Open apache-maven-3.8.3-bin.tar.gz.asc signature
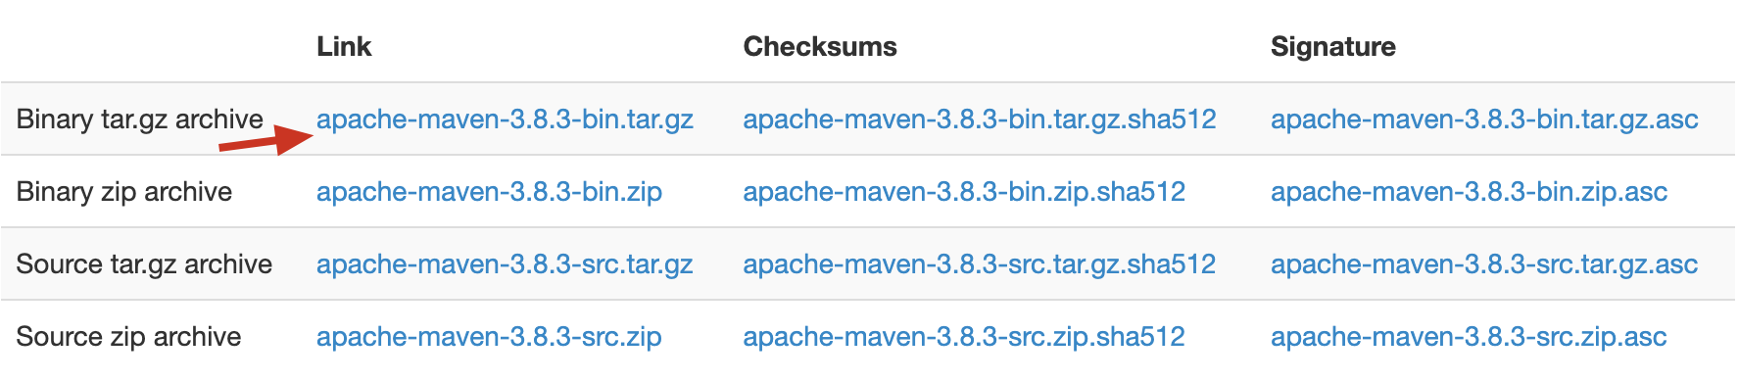 pos(1484,119)
